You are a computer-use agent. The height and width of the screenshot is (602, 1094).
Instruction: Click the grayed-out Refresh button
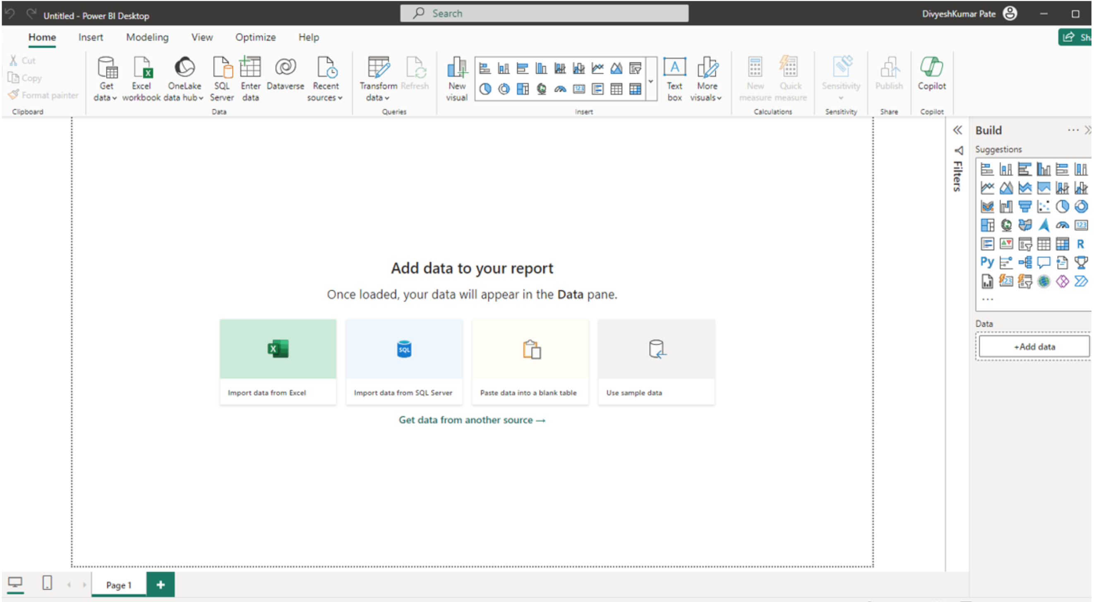(x=415, y=74)
